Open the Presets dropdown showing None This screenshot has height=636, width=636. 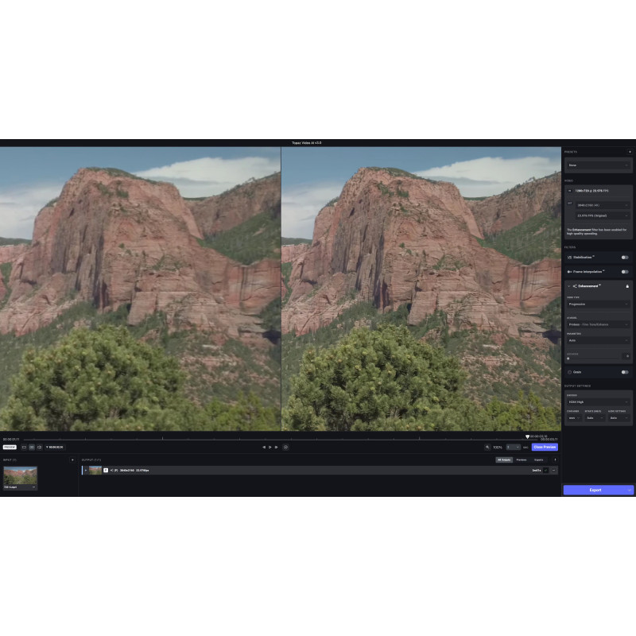(x=598, y=165)
